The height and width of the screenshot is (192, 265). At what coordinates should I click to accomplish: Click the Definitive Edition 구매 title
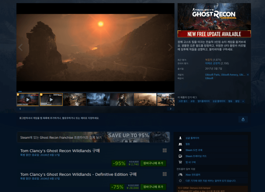coord(78,174)
